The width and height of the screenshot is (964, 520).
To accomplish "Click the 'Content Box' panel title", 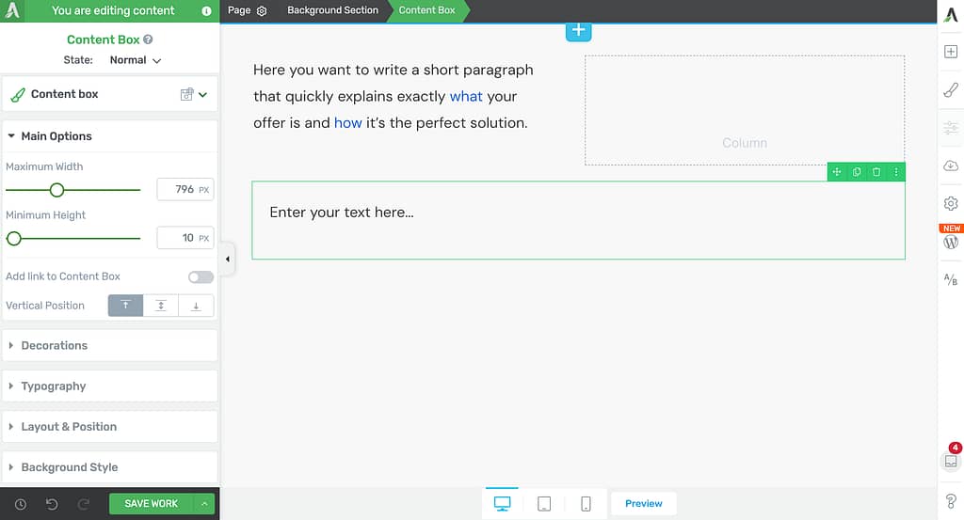I will (104, 39).
